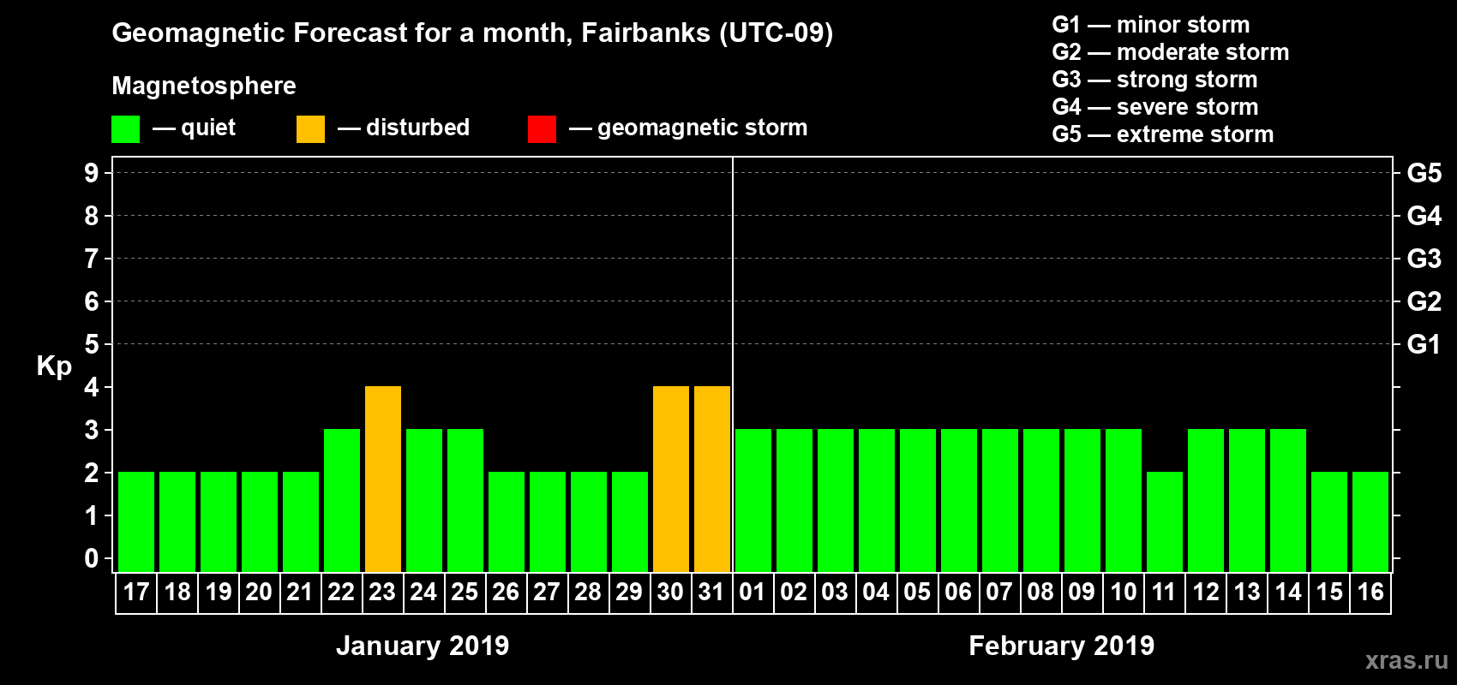Click the chart title mentioning Fairbanks
1457x685 pixels.
472,33
